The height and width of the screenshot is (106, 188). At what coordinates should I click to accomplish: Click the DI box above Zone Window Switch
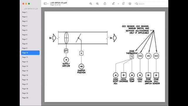tap(148, 75)
